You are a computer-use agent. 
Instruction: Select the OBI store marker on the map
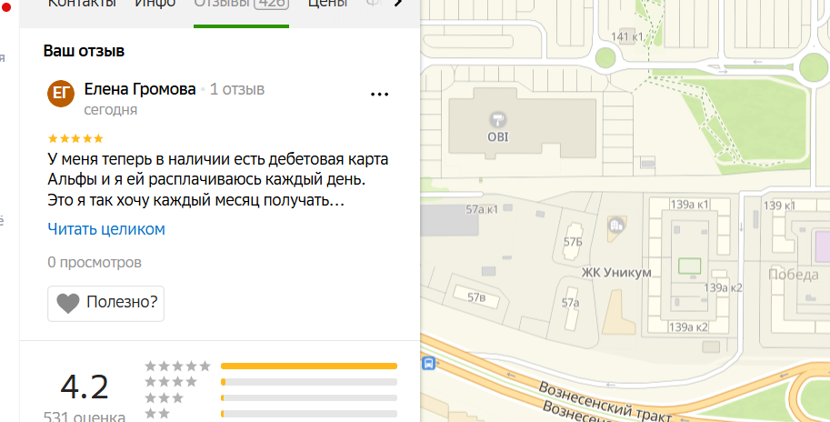[497, 119]
